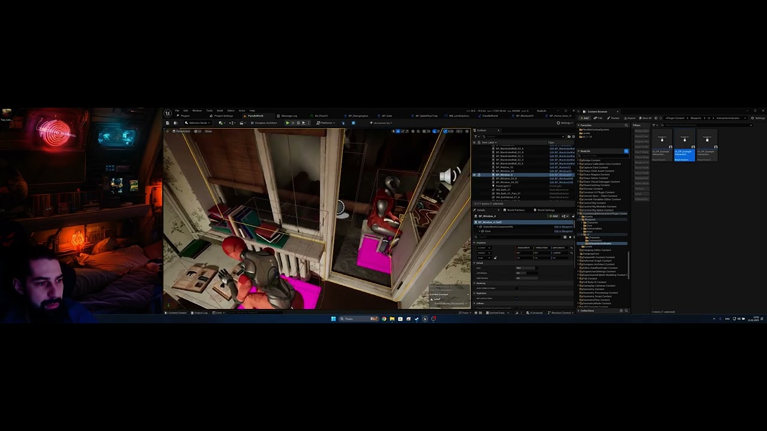
Task: Click the Windows Start button
Action: coord(333,318)
